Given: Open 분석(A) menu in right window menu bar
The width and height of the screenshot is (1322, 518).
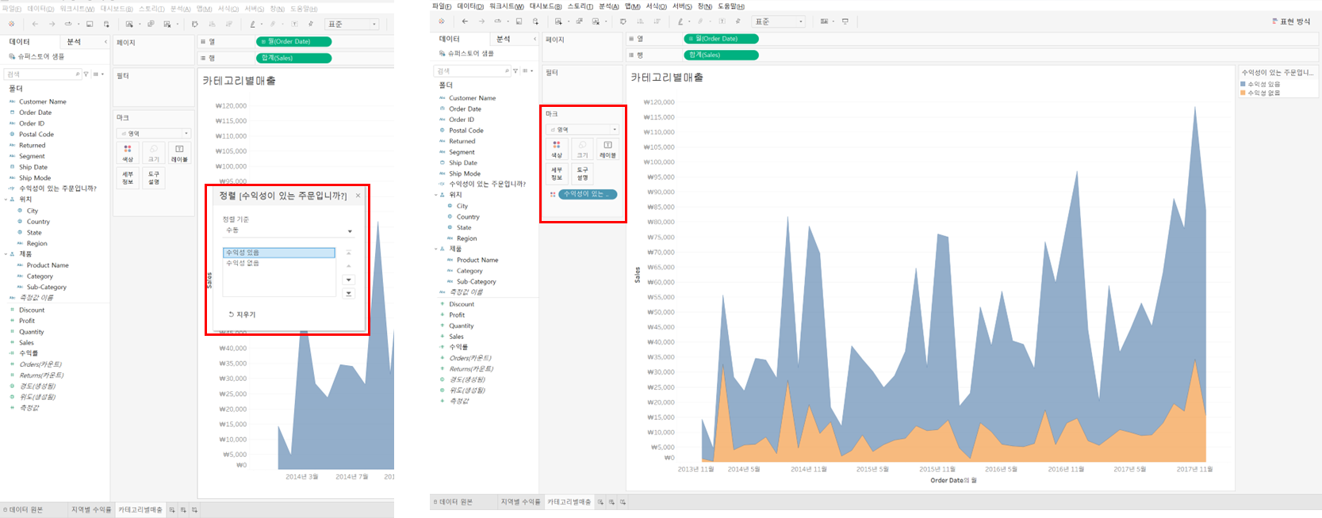Looking at the screenshot, I should [x=608, y=6].
